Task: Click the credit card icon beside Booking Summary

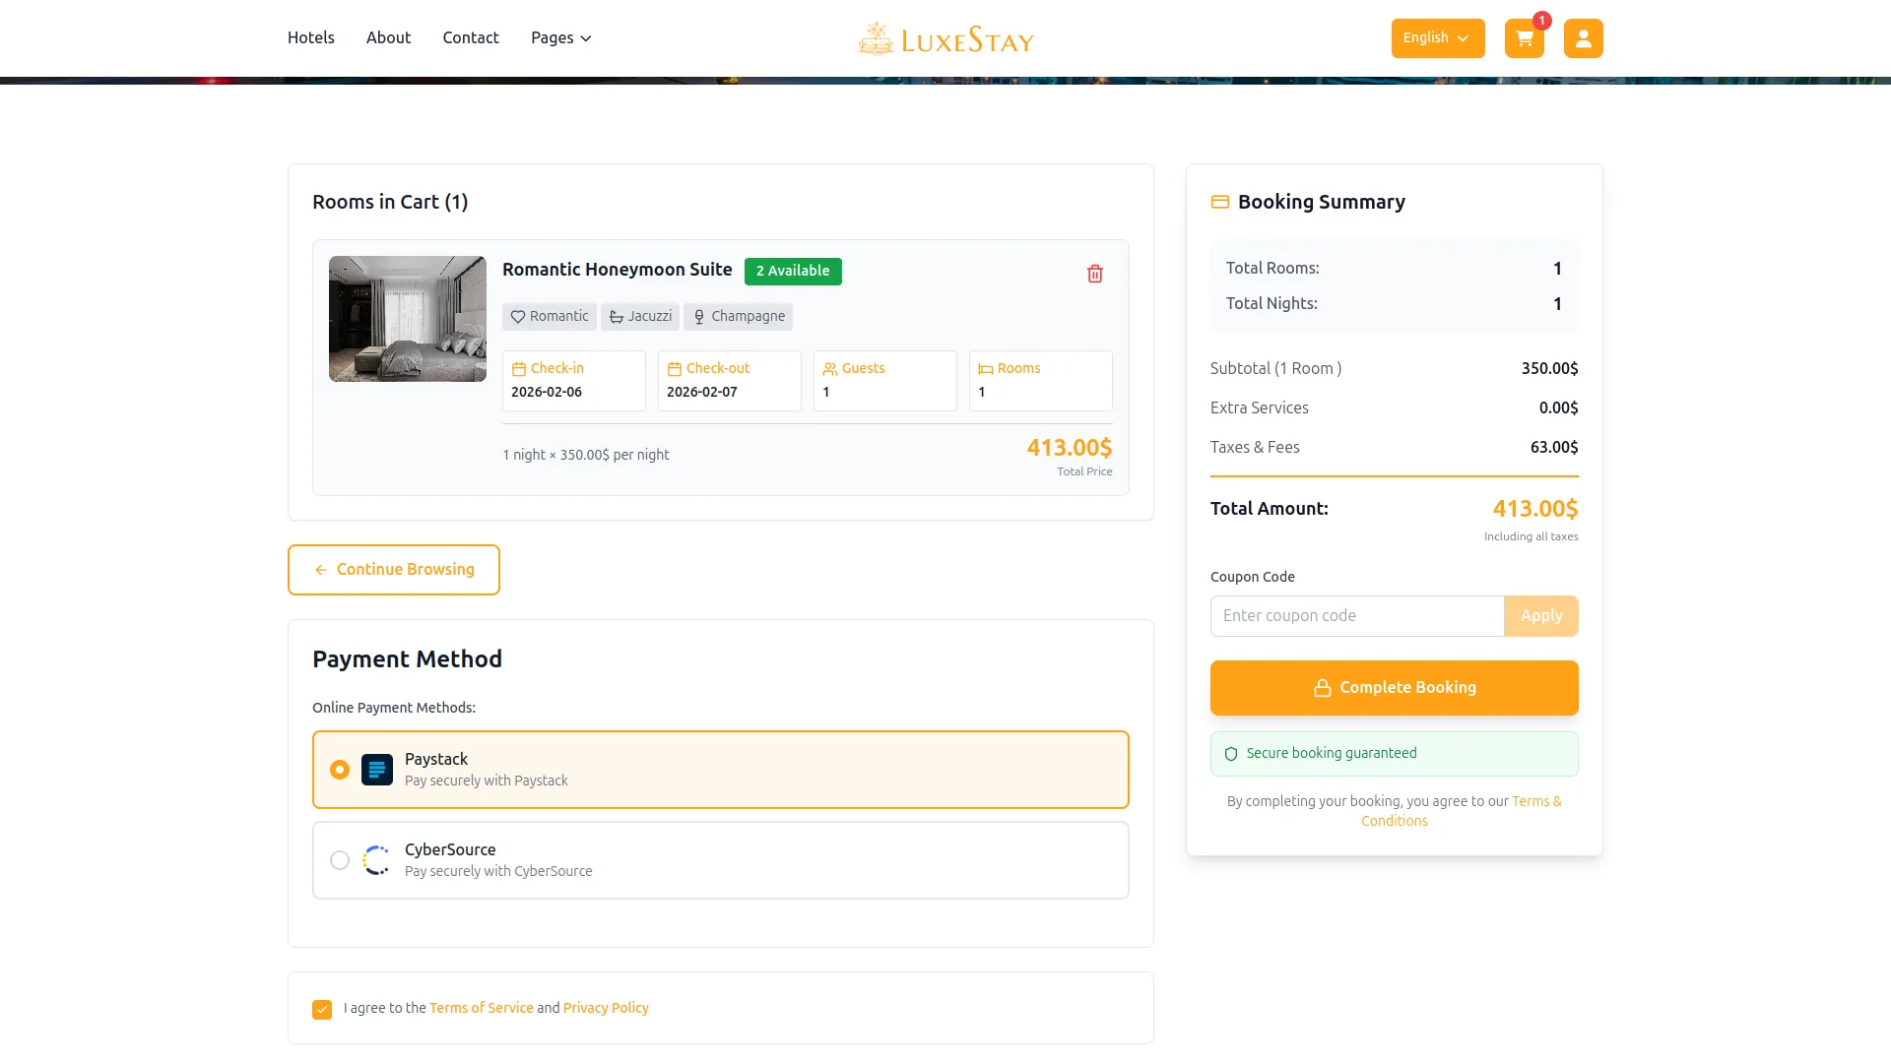Action: 1219,202
